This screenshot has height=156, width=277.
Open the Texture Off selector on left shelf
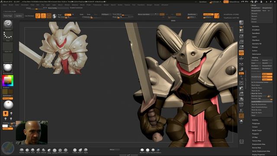coord(8,58)
